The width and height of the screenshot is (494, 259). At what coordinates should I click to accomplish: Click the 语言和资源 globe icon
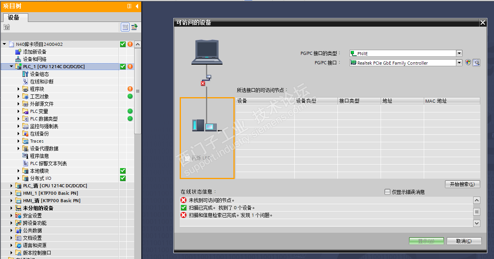(x=18, y=245)
